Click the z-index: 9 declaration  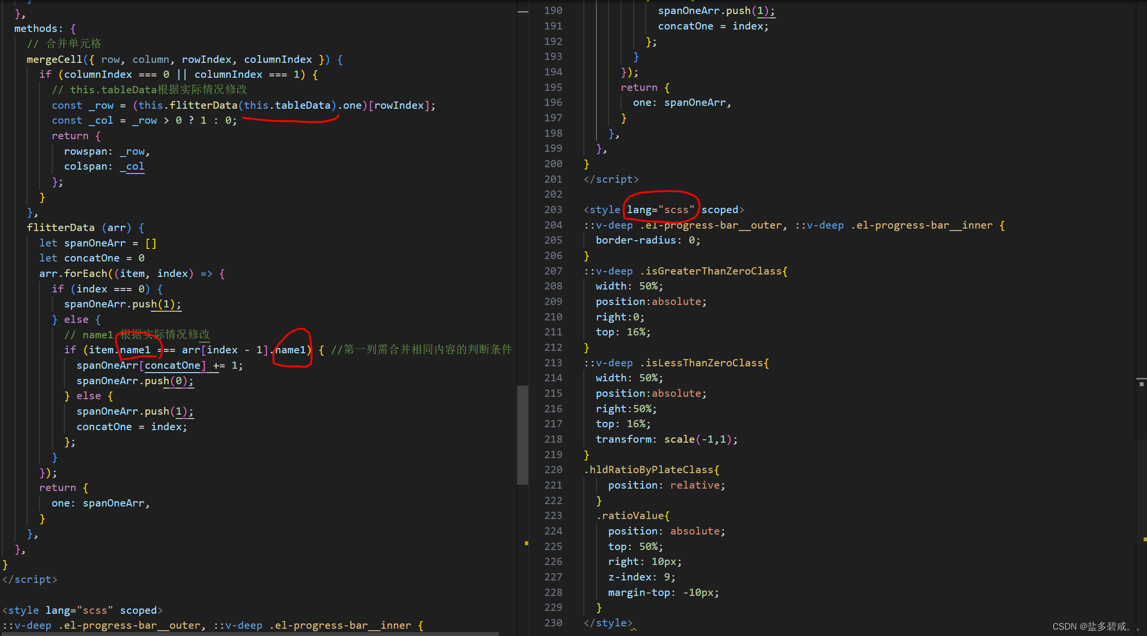641,577
